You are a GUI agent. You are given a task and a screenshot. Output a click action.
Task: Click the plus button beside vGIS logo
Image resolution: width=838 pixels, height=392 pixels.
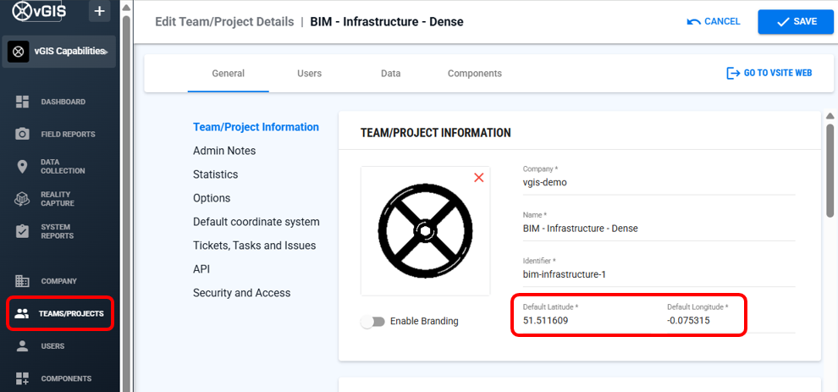[x=99, y=11]
